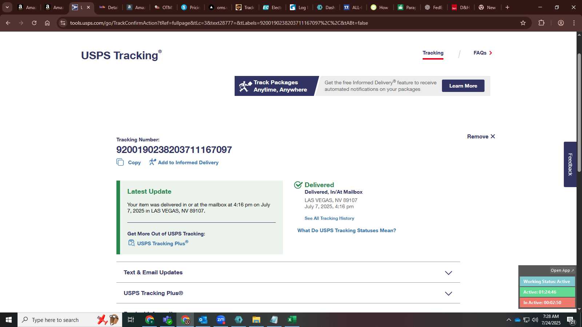Open Outlook from taskbar
This screenshot has height=327, width=582.
pos(203,320)
